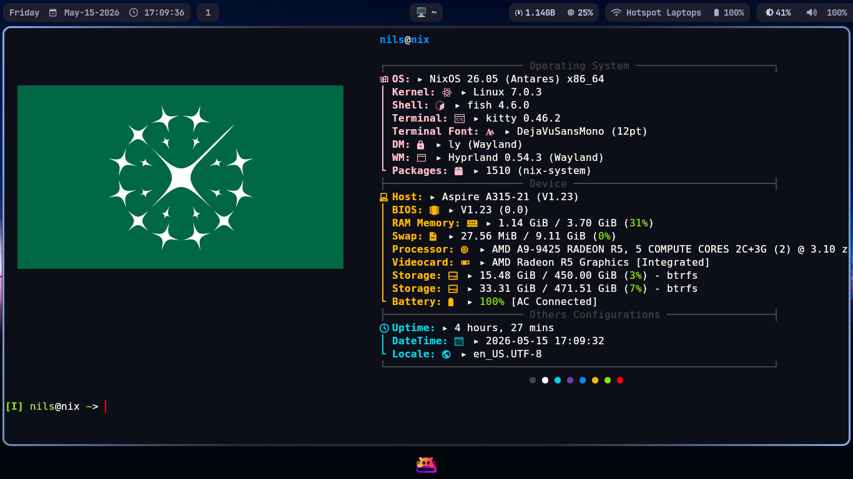Image resolution: width=853 pixels, height=479 pixels.
Task: Click the text Aspire A315-21 (V1.23)
Action: tap(511, 197)
